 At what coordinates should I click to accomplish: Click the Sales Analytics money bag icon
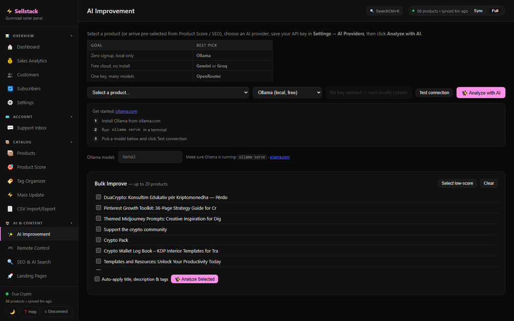[x=10, y=61]
